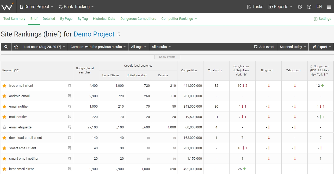Open Compare with the previous results dropdown
The width and height of the screenshot is (334, 174).
(x=98, y=47)
